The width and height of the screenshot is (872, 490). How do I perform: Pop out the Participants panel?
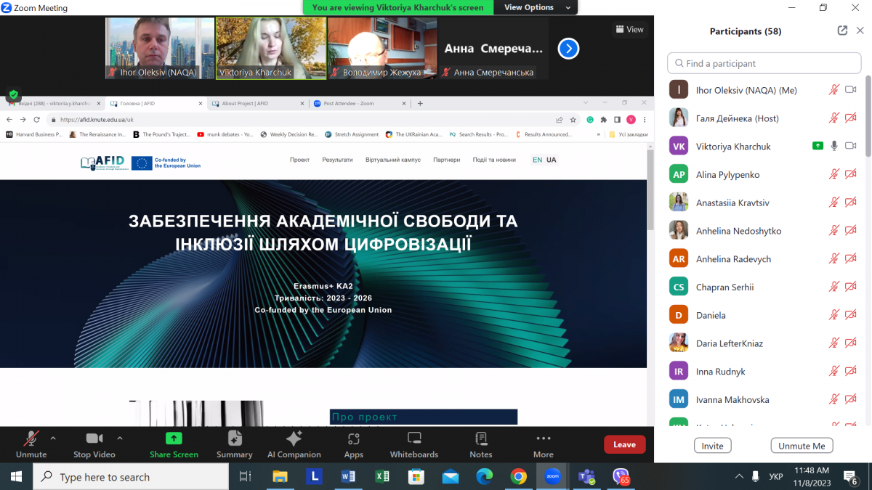click(842, 30)
